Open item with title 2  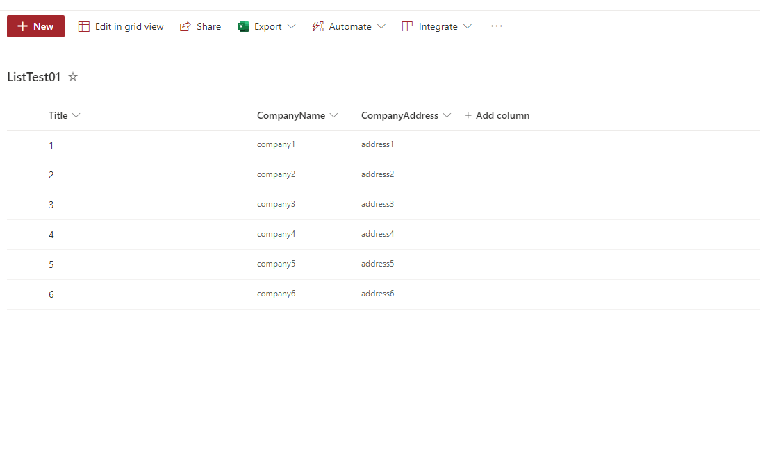pos(51,175)
